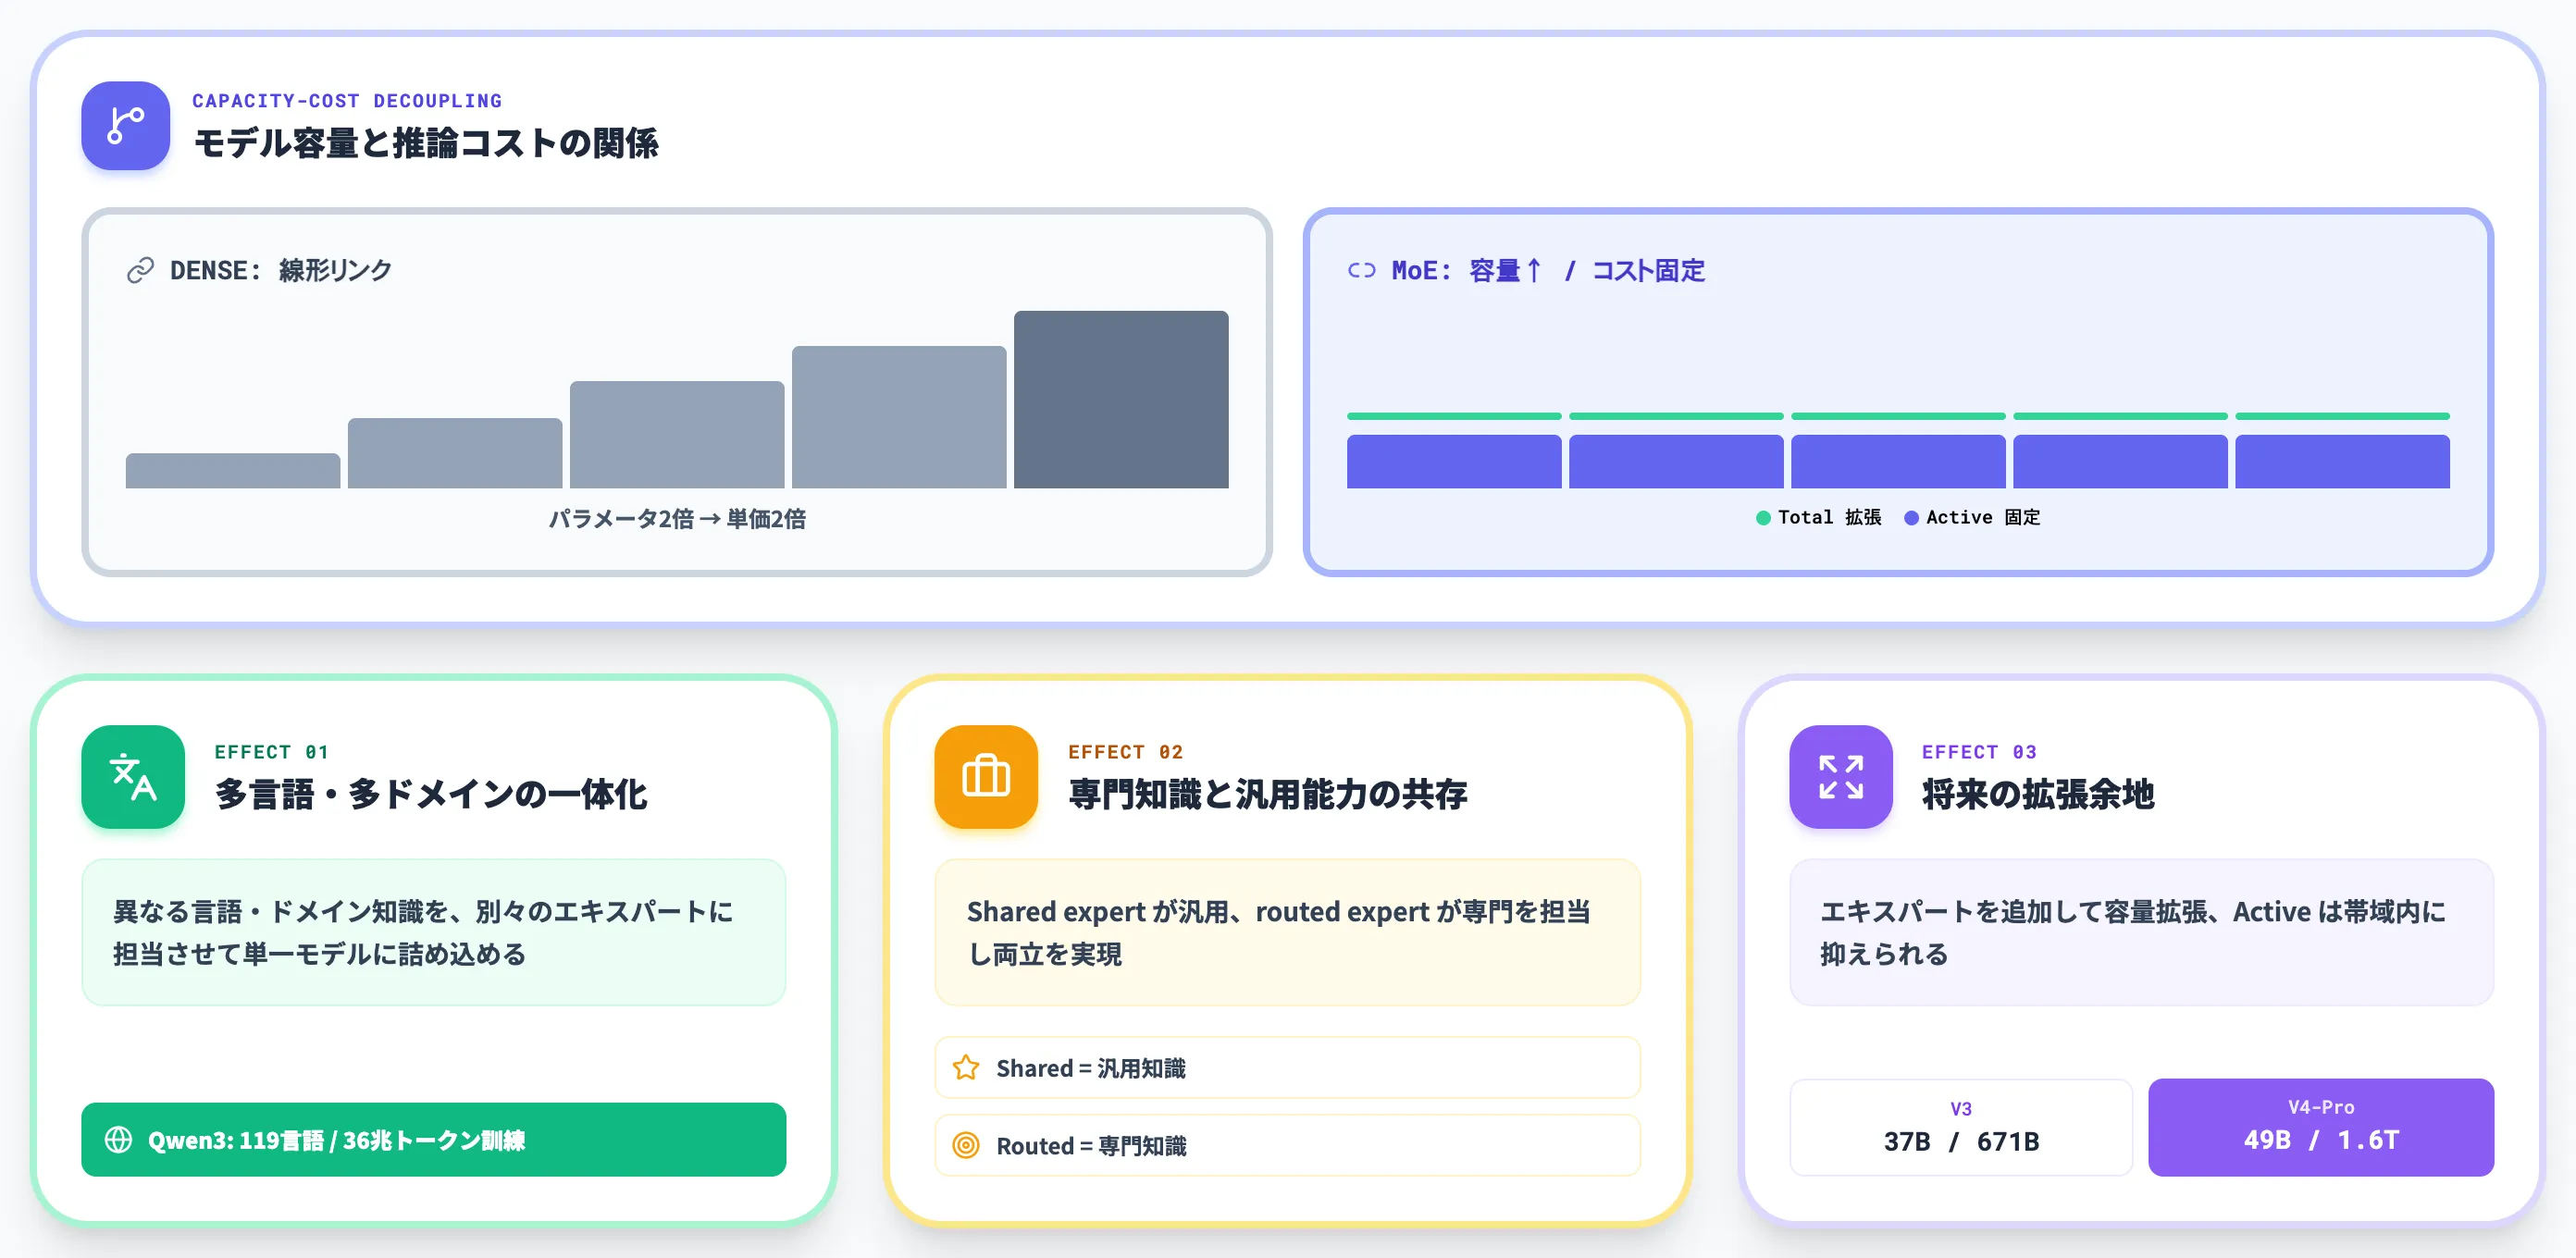This screenshot has width=2576, height=1258.
Task: Click the caption パラメータ2倍 → 単価2倍
Action: coord(677,519)
